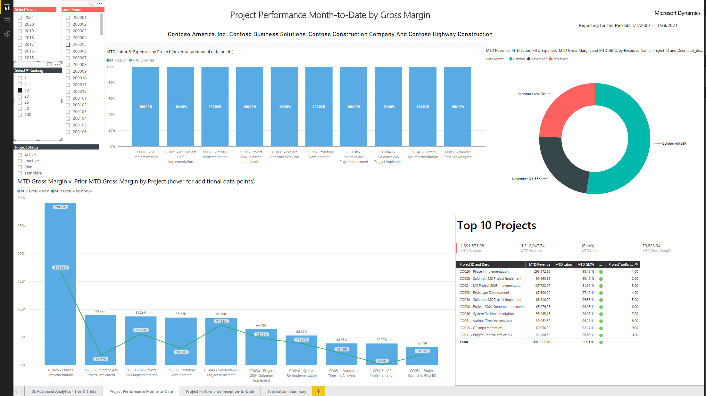Click Focus mode icon above Ranking slicer
The height and width of the screenshot is (396, 706).
[x=49, y=64]
